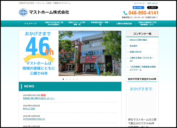Viewport: 177px width, 128px height.
Task: Select the third slideshow pagination dot
Action: point(70,79)
